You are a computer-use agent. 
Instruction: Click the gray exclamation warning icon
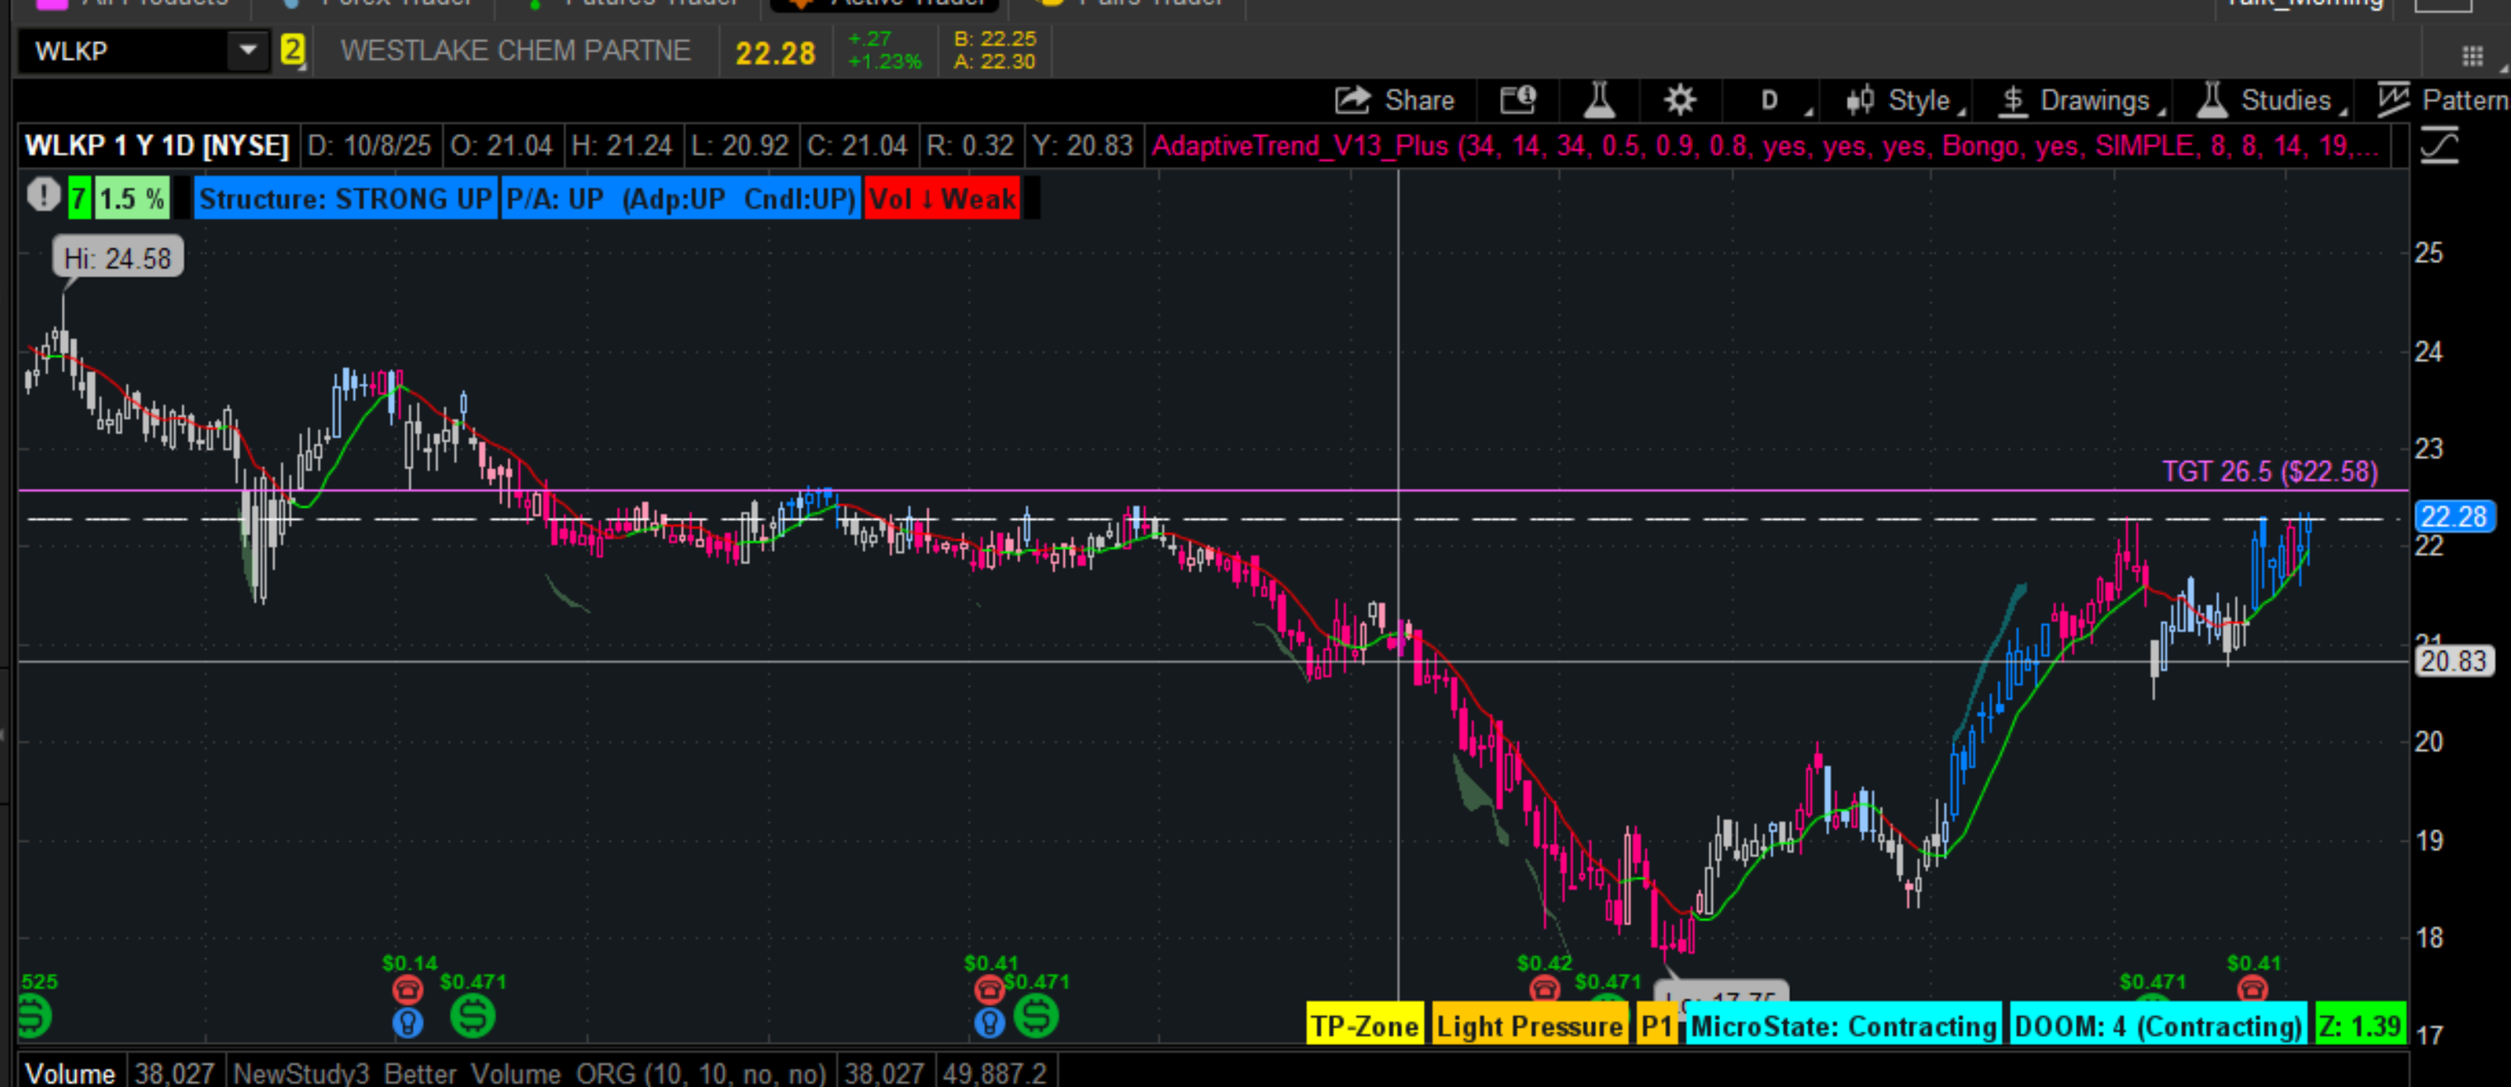tap(43, 196)
